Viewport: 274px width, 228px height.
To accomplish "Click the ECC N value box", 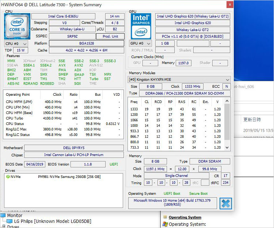I will tap(227, 86).
